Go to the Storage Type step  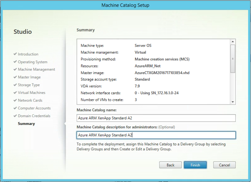29,85
